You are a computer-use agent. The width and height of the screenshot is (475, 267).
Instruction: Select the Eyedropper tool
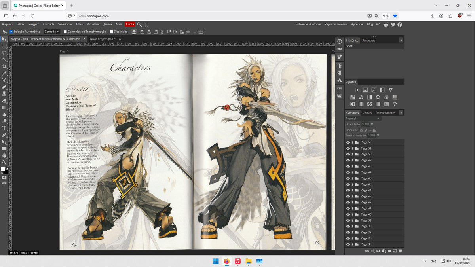coord(4,73)
